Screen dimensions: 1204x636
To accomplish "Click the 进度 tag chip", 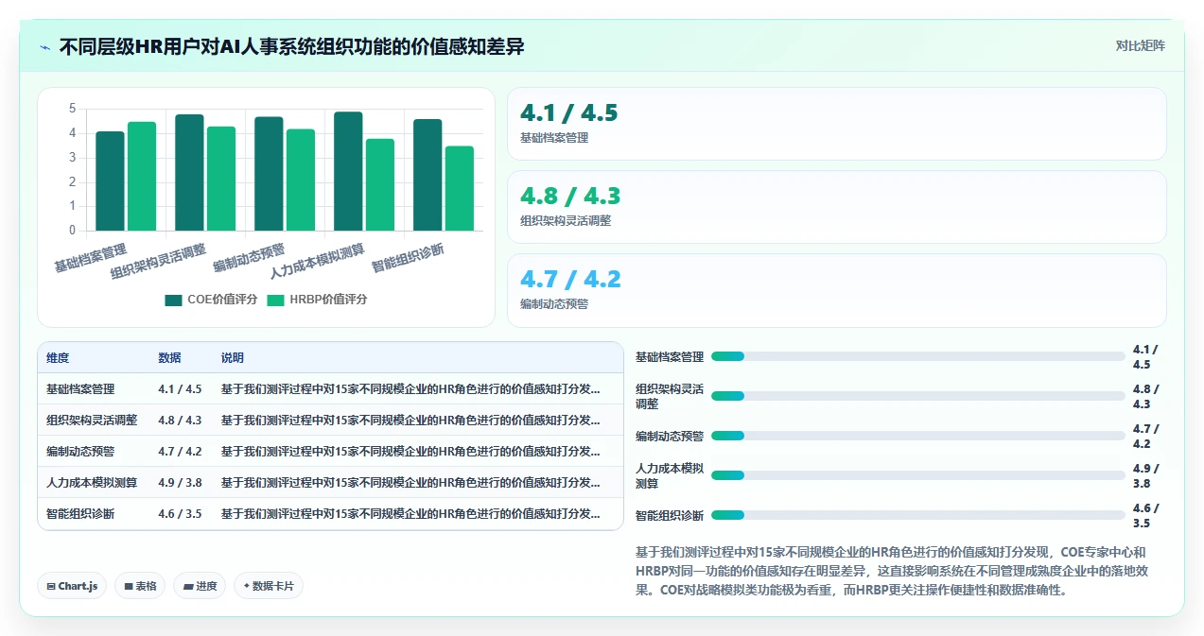I will [x=200, y=586].
